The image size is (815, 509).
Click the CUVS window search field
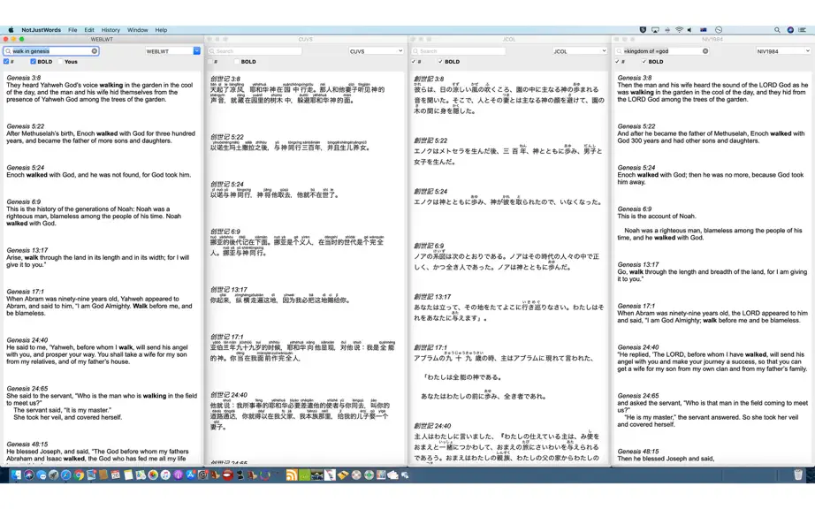pyautogui.click(x=255, y=51)
